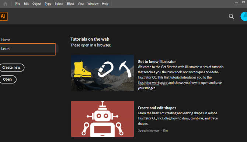
Task: Click the Get to know Illustrator description
Action: point(181,77)
